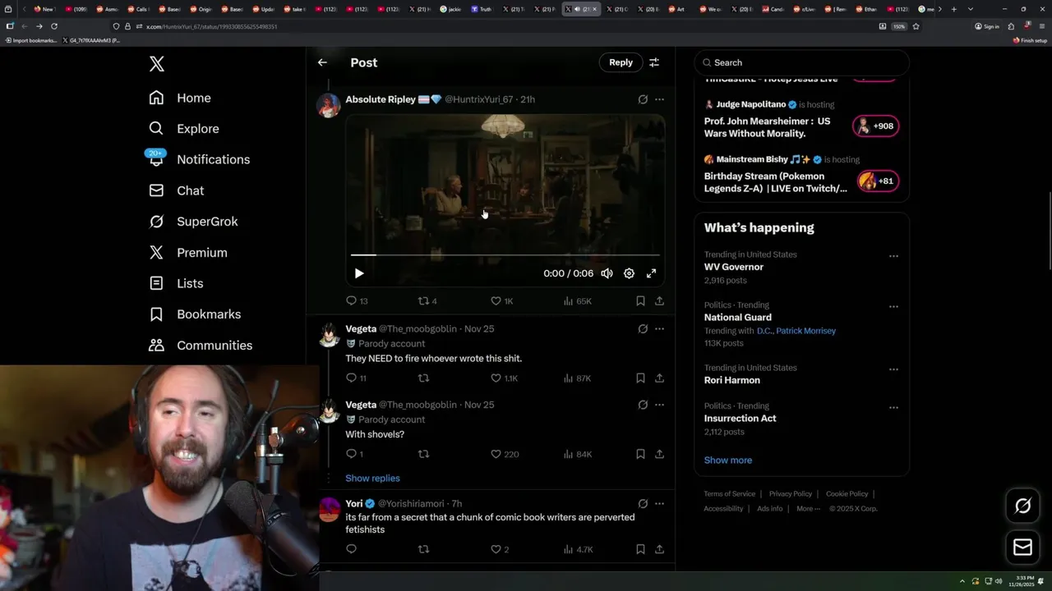Open new browser tab plus button
This screenshot has width=1052, height=591.
(953, 9)
